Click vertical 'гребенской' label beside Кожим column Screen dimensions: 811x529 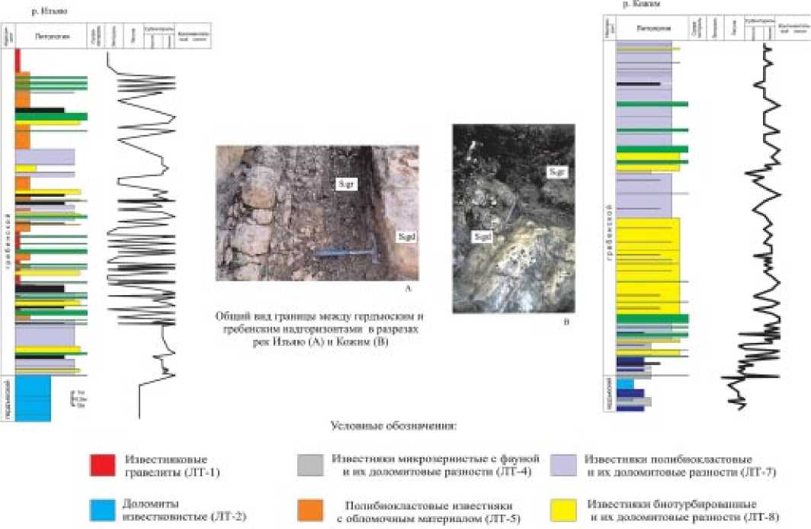(x=609, y=232)
